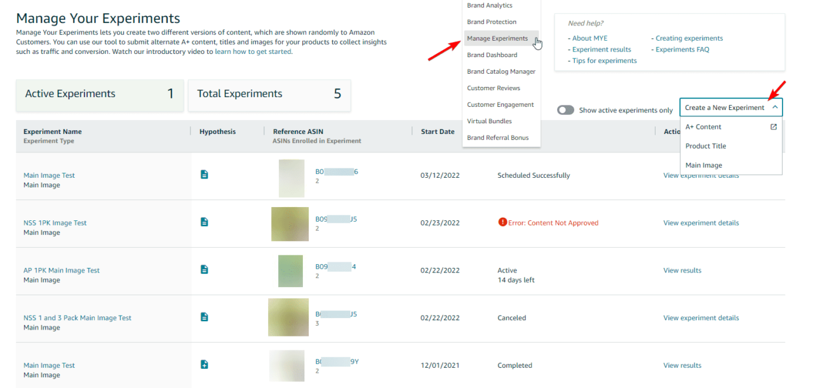Click add-hypothesis icon for the completed experiment
The height and width of the screenshot is (388, 813).
coord(204,365)
